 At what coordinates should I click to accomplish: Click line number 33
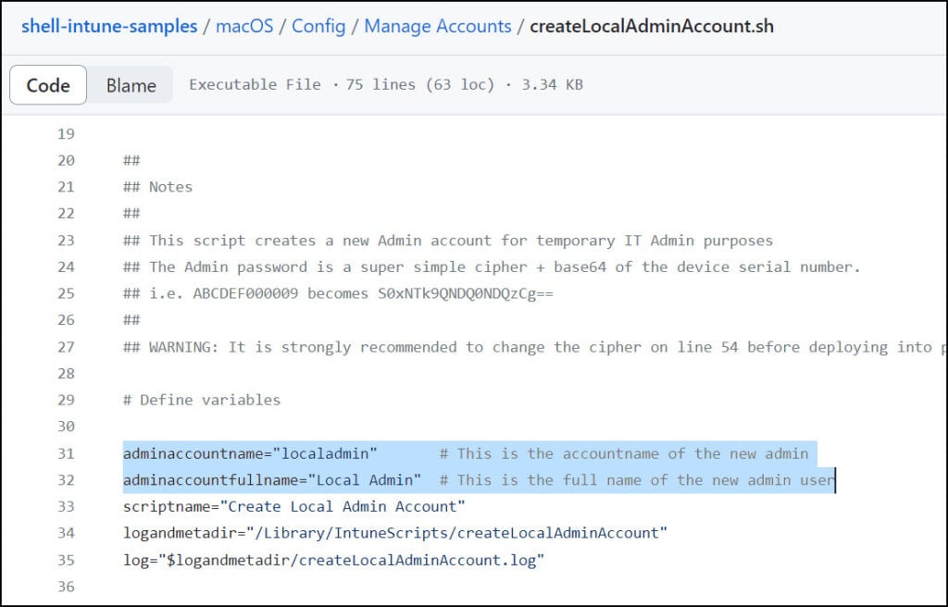(66, 507)
